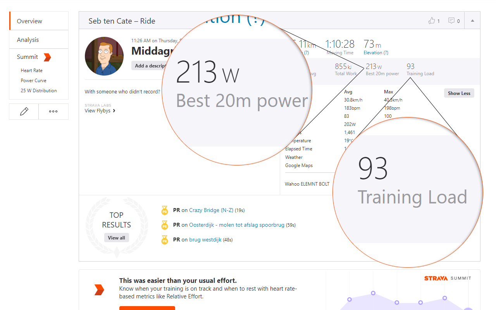Viewport: 496px width, 310px height.
Task: Click the 1:10:28 Moving Time stat
Action: (x=340, y=47)
